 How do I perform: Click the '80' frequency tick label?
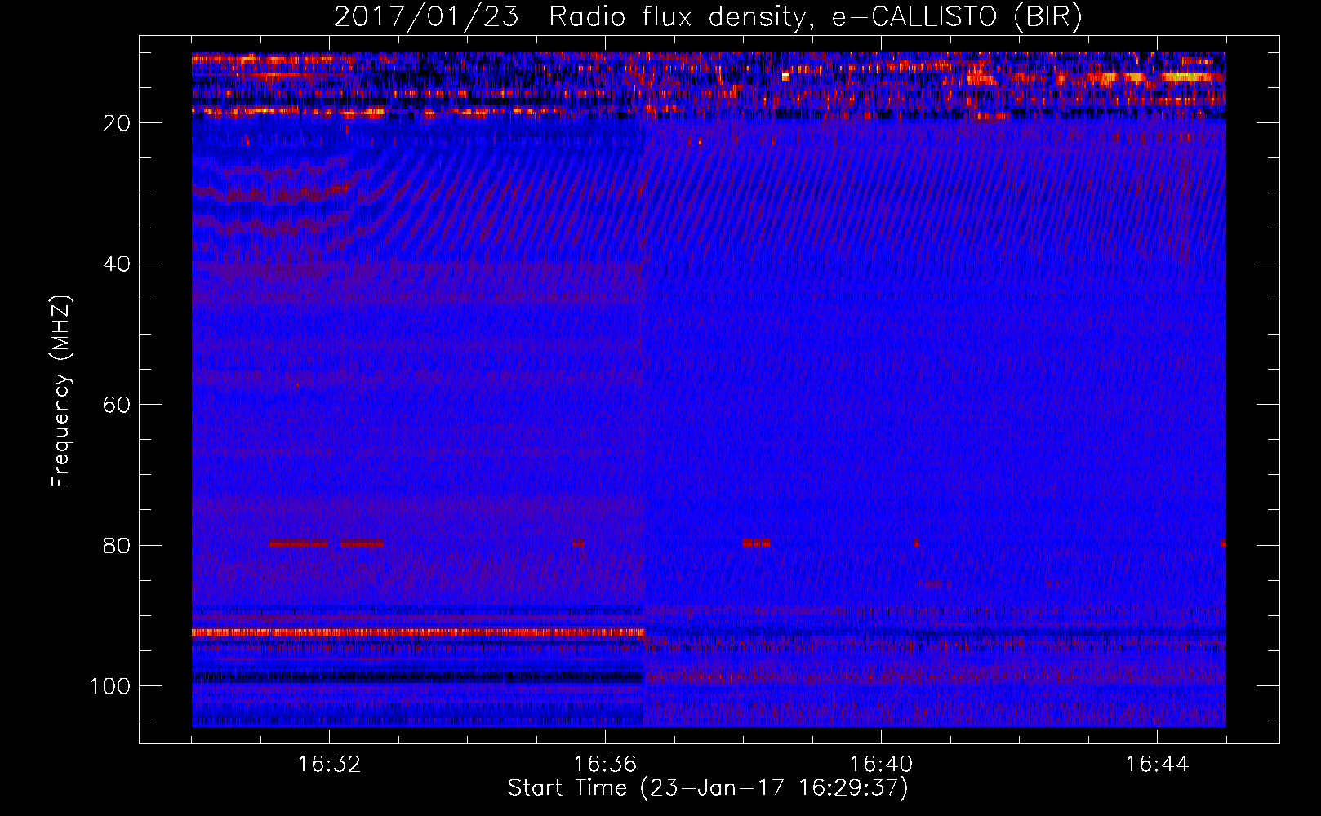point(118,546)
